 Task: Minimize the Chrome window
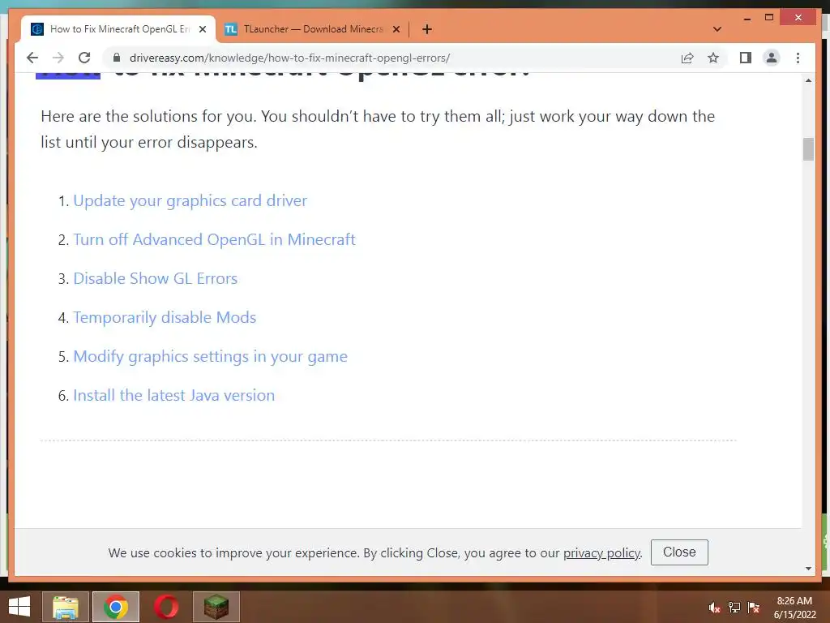747,18
